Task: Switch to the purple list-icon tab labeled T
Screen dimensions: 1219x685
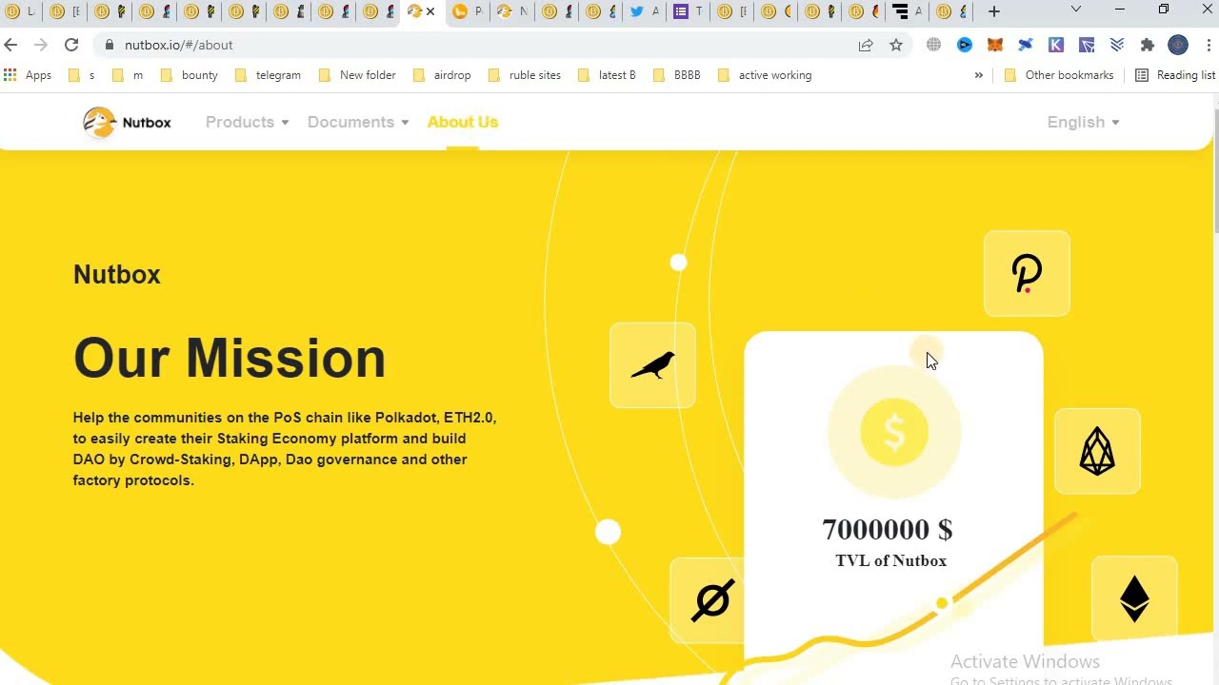Action: tap(689, 11)
